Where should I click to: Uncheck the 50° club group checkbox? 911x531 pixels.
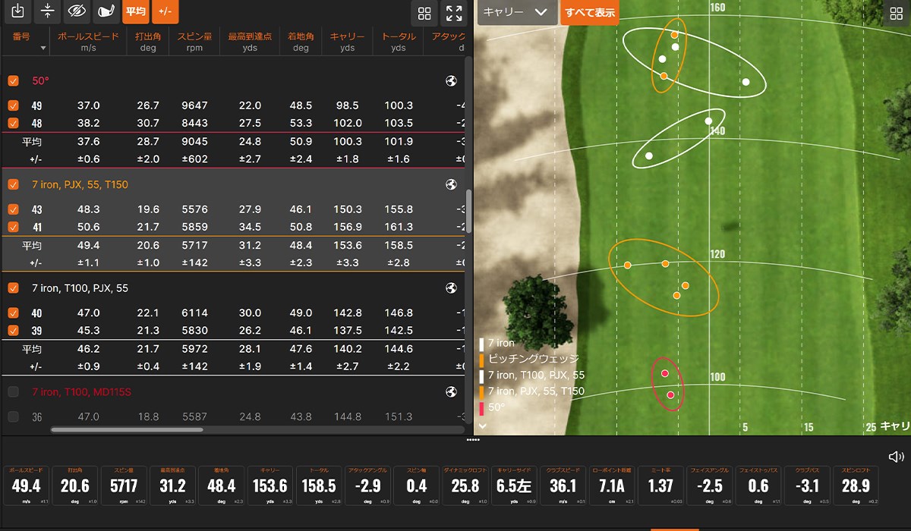pos(13,81)
